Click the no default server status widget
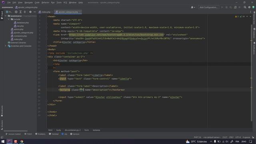Screen dimensions: 256x144 coord(212,137)
